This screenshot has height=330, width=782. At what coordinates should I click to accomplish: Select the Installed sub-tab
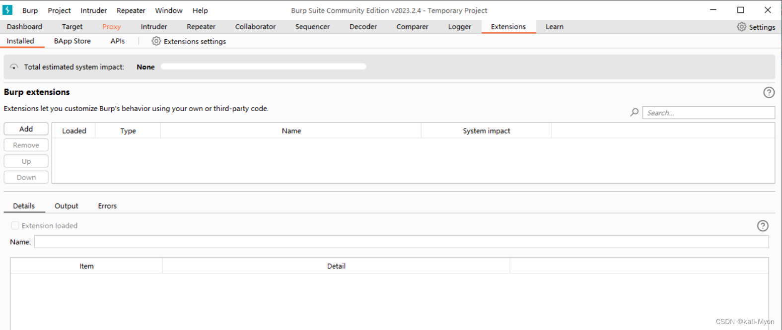[20, 41]
